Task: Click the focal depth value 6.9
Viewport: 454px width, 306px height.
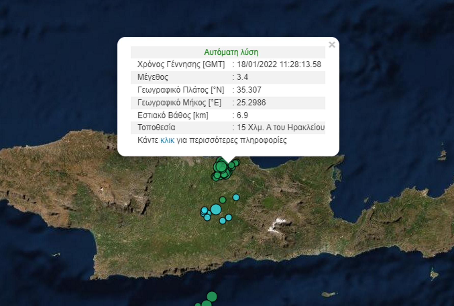Action: pyautogui.click(x=242, y=115)
